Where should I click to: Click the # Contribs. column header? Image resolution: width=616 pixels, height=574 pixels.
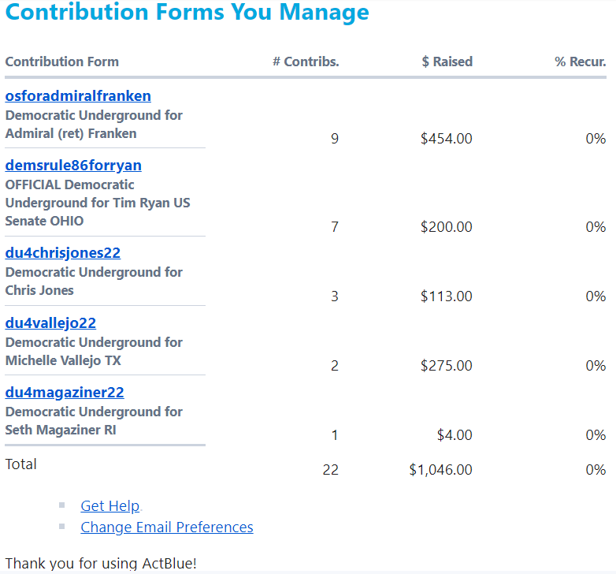click(306, 61)
